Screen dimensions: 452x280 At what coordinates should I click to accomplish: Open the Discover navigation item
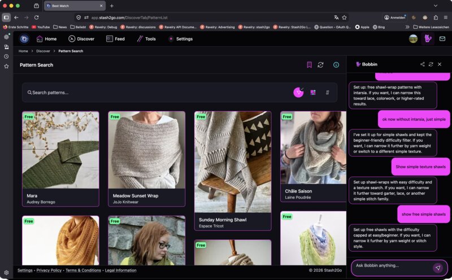81,38
